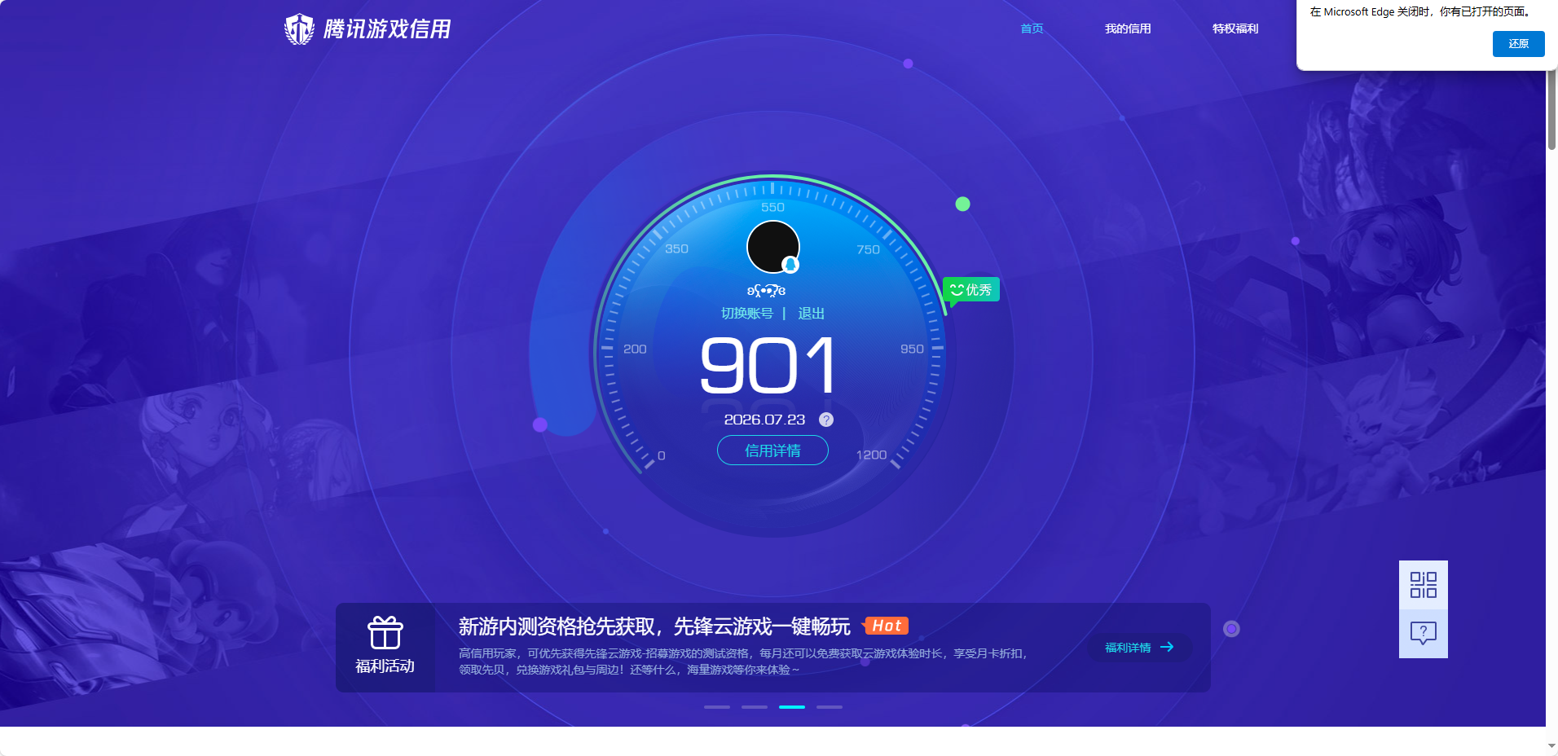Click the credit score 901
Image resolution: width=1558 pixels, height=756 pixels.
[x=768, y=366]
